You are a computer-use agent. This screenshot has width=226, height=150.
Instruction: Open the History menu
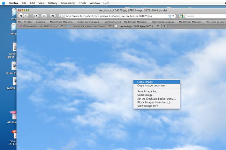[53, 3]
